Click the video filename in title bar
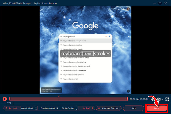The width and height of the screenshot is (171, 114). 17,3
